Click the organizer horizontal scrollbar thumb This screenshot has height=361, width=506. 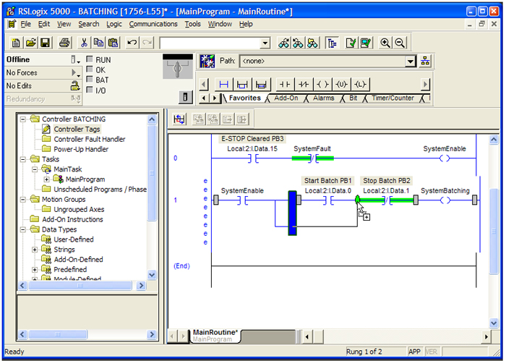click(x=80, y=286)
